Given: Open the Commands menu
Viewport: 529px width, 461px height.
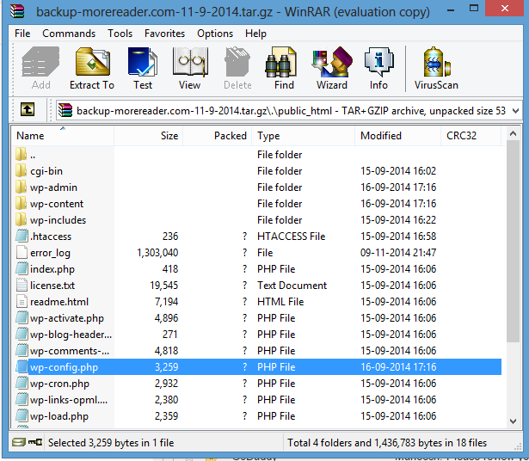Looking at the screenshot, I should pyautogui.click(x=69, y=34).
